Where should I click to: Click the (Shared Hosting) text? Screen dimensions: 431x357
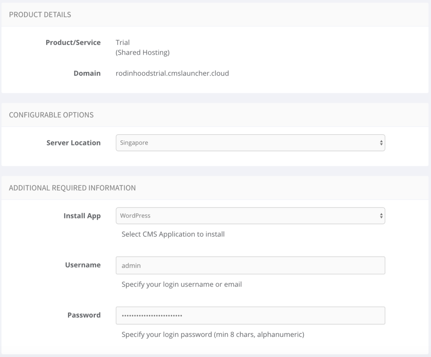(x=142, y=53)
